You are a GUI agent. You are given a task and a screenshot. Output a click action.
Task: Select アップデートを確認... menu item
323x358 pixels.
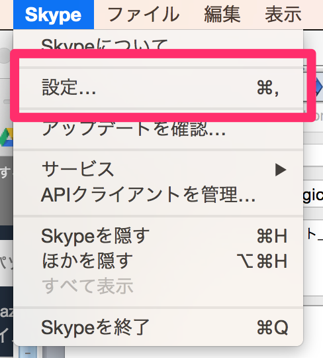(x=158, y=129)
